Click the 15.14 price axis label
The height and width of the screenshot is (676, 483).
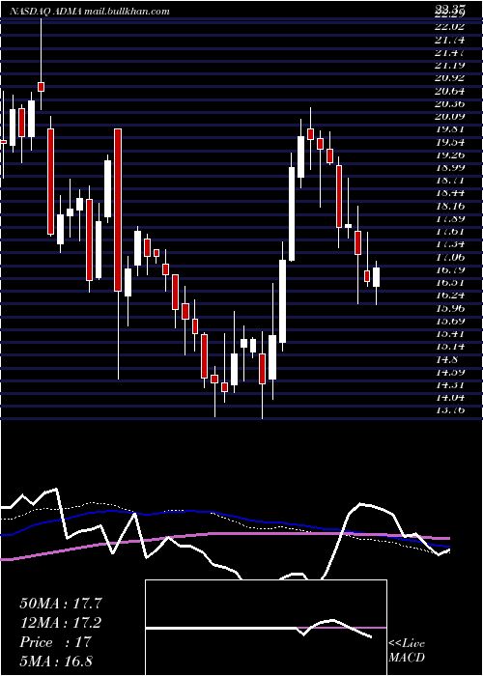450,346
